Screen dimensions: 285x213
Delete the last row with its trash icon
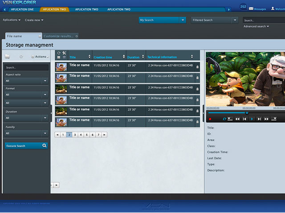pos(197,122)
